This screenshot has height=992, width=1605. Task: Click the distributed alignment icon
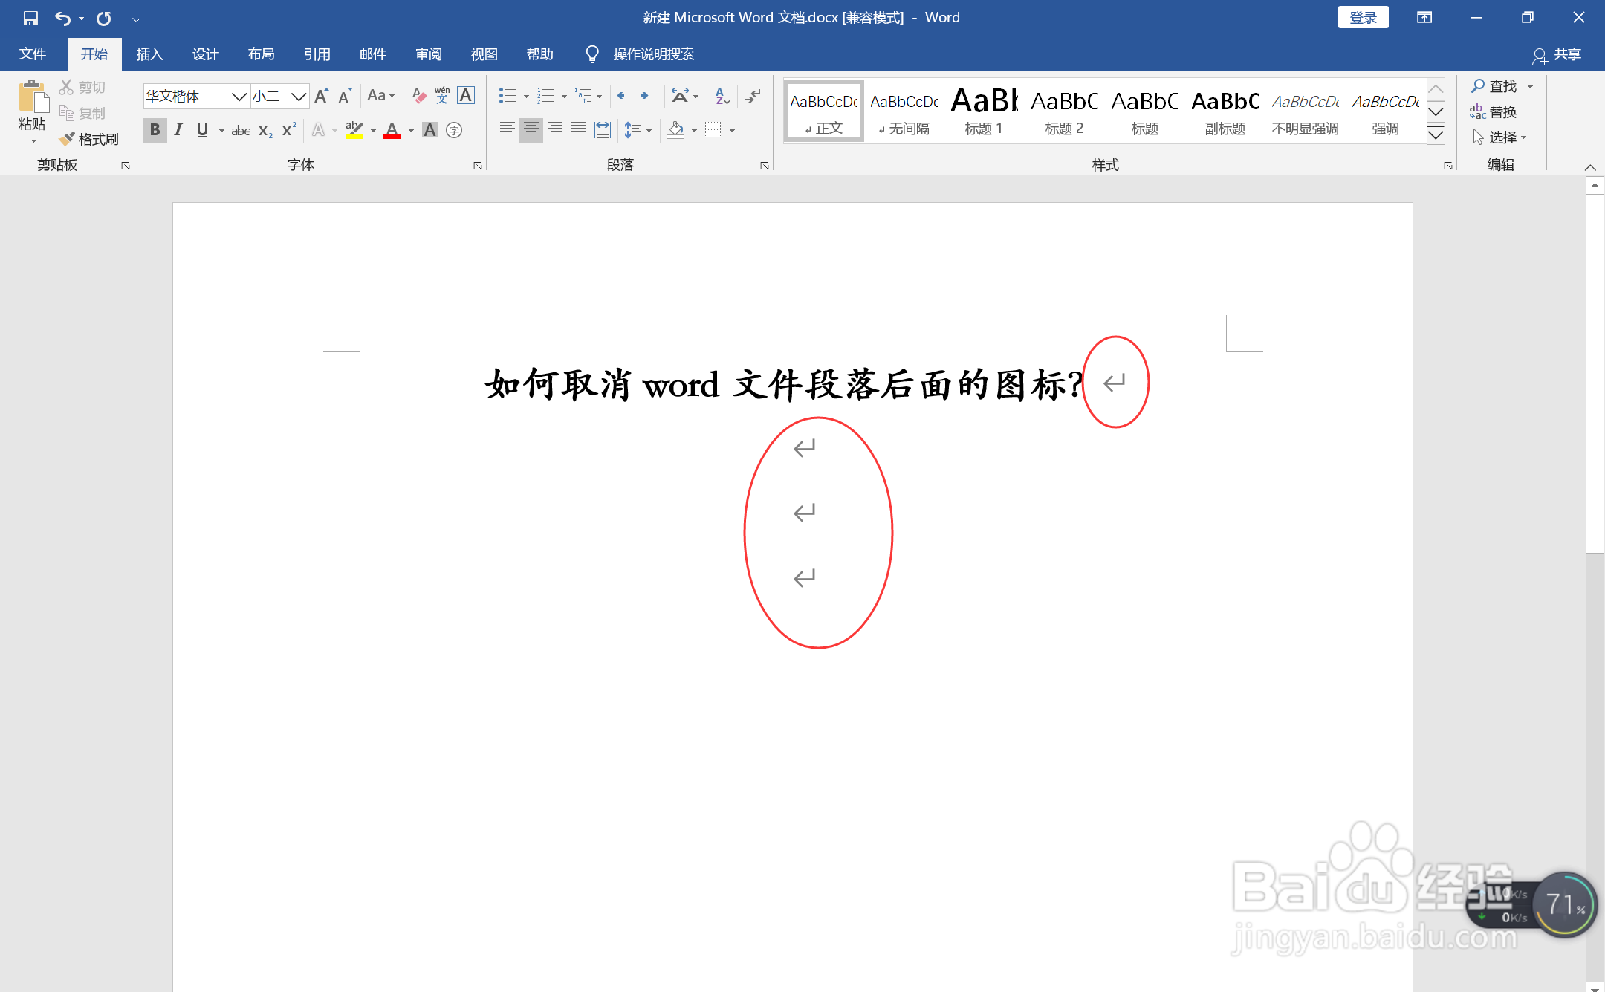point(603,131)
